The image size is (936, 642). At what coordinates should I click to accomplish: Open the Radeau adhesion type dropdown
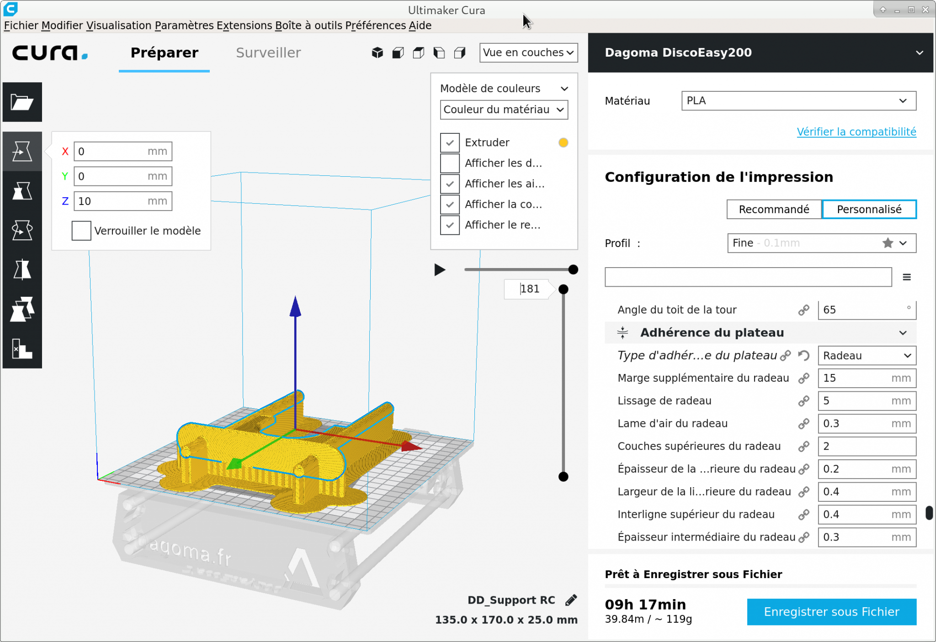click(x=867, y=356)
